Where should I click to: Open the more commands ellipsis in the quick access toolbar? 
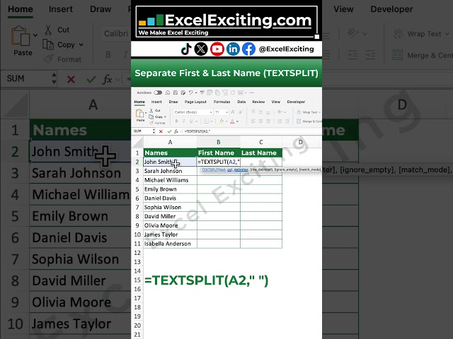(252, 93)
